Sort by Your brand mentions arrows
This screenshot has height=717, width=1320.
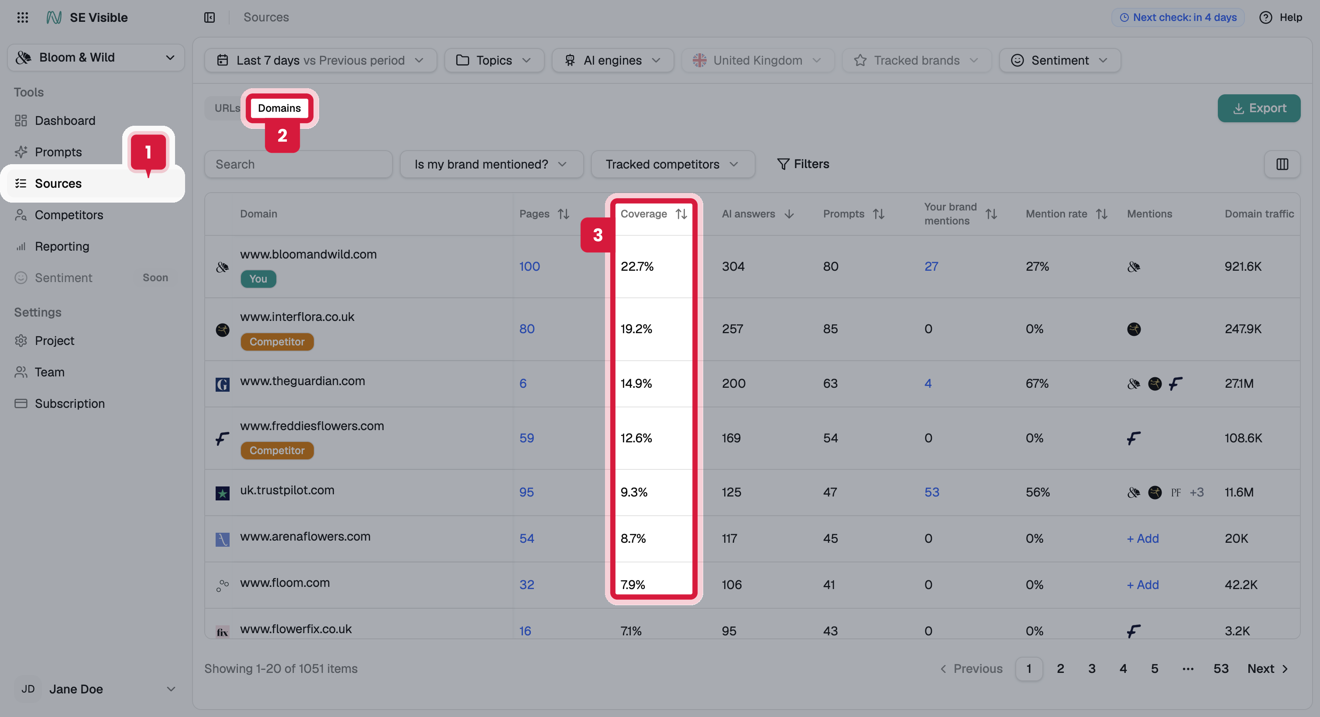(991, 214)
